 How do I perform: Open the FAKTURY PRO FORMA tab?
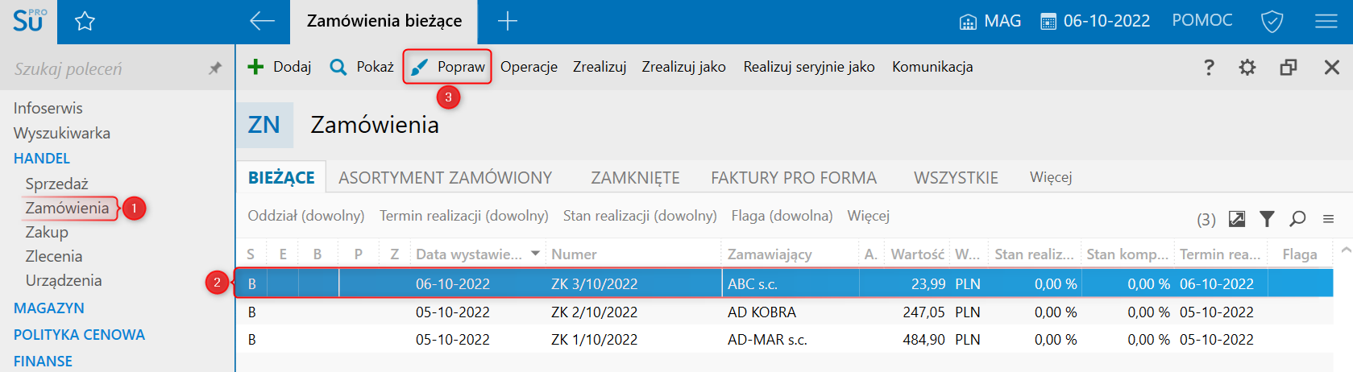click(794, 178)
